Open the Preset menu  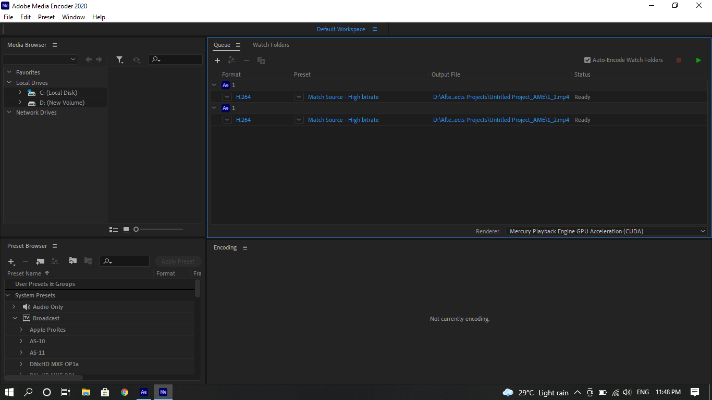pos(46,17)
